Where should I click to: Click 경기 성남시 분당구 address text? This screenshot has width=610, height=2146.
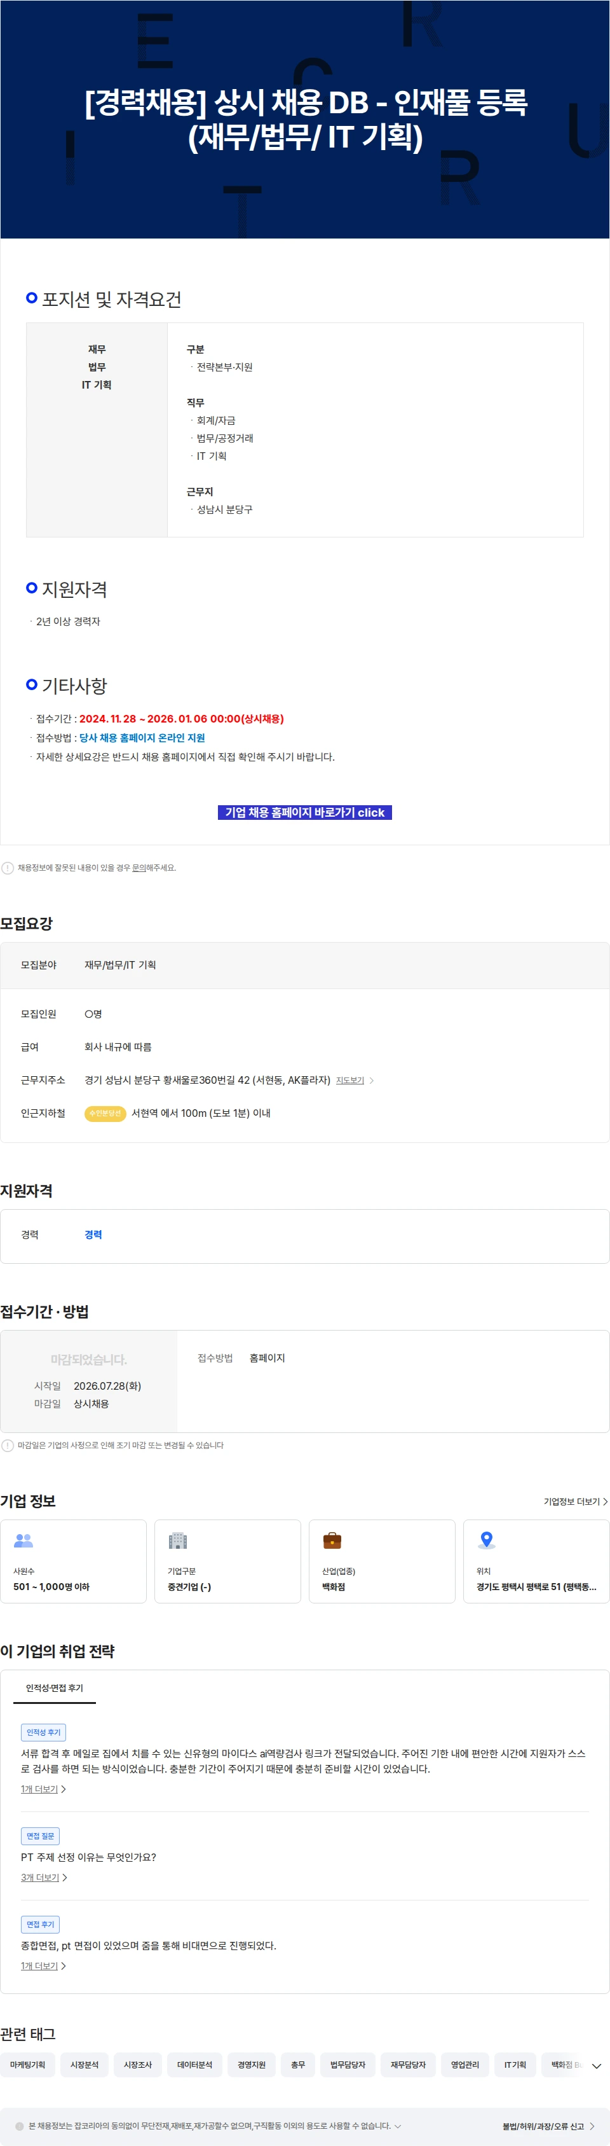coord(207,1081)
